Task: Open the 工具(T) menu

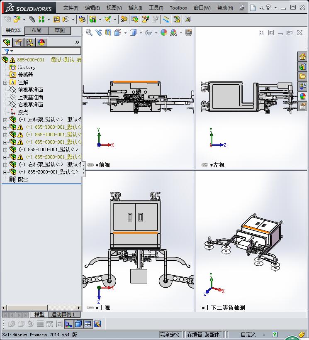Action: pos(156,8)
